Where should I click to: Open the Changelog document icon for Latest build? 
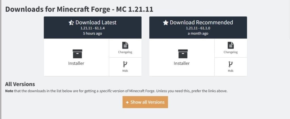point(125,45)
